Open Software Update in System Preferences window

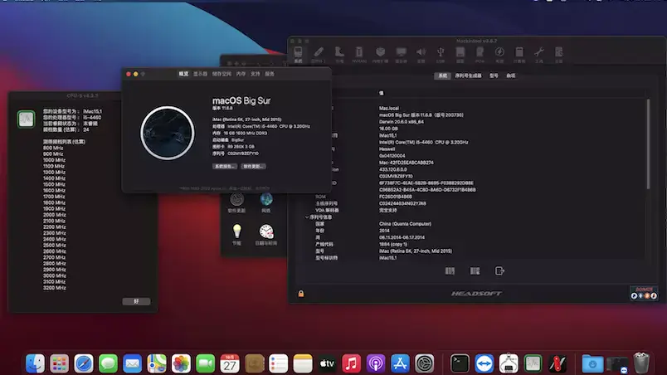(x=236, y=202)
